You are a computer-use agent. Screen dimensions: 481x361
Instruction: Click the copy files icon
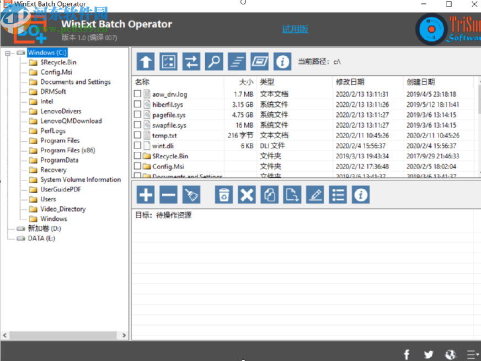(269, 194)
